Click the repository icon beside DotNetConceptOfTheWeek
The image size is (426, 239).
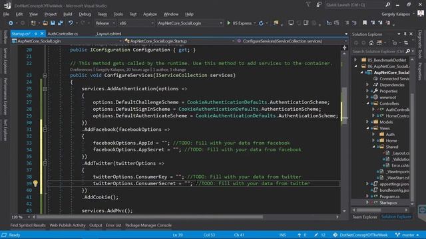335,235
